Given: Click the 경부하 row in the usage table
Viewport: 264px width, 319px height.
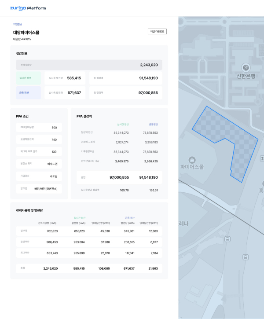Looking at the screenshot, I should 89,231.
